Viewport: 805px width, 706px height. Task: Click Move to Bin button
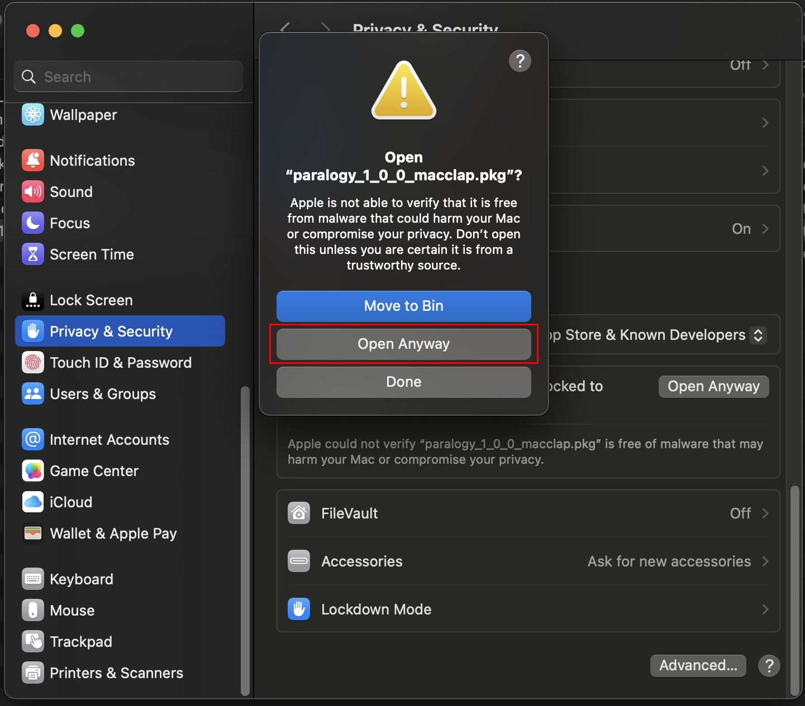(x=404, y=306)
